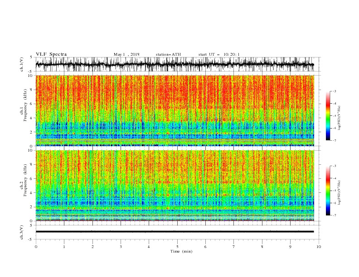Click the time axis tick label "6"
This screenshot has height=277, width=359.
(205, 247)
